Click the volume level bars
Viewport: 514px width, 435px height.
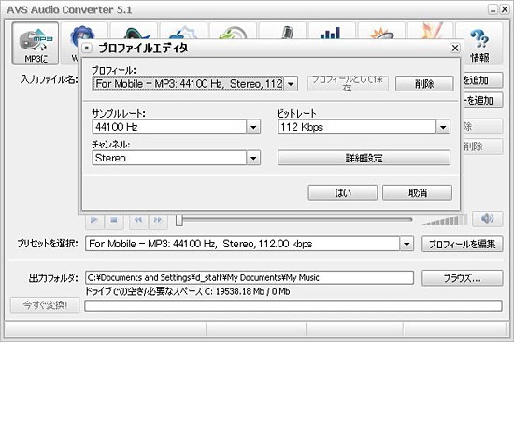(445, 220)
